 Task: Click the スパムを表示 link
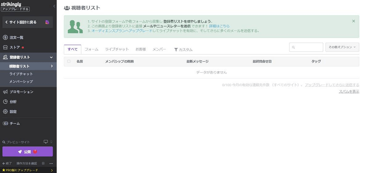point(349,92)
